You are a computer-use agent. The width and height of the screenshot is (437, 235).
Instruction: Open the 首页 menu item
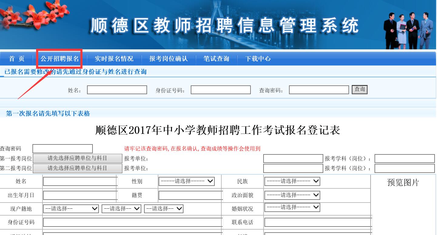(x=17, y=59)
